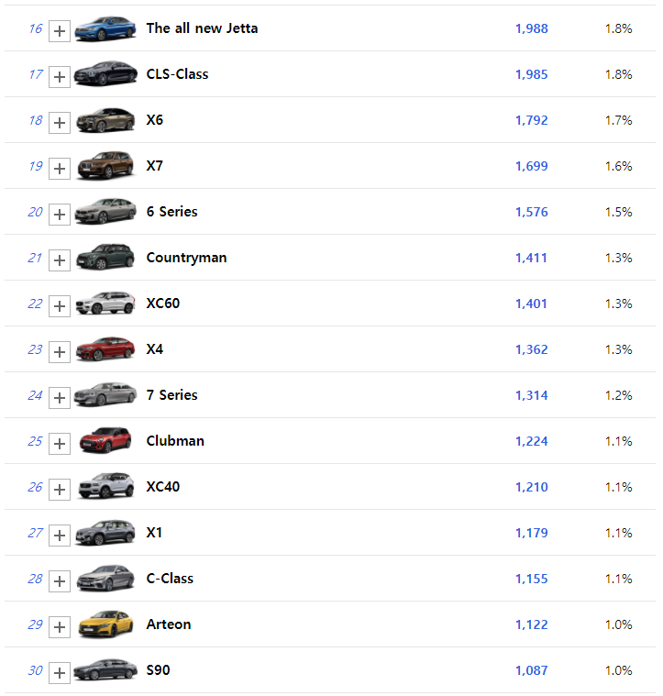
Task: Click the 1,122 sales figure
Action: point(532,625)
